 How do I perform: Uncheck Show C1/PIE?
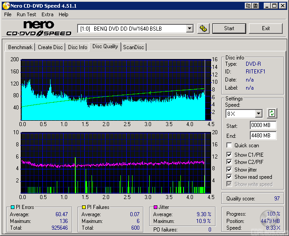[229, 155]
